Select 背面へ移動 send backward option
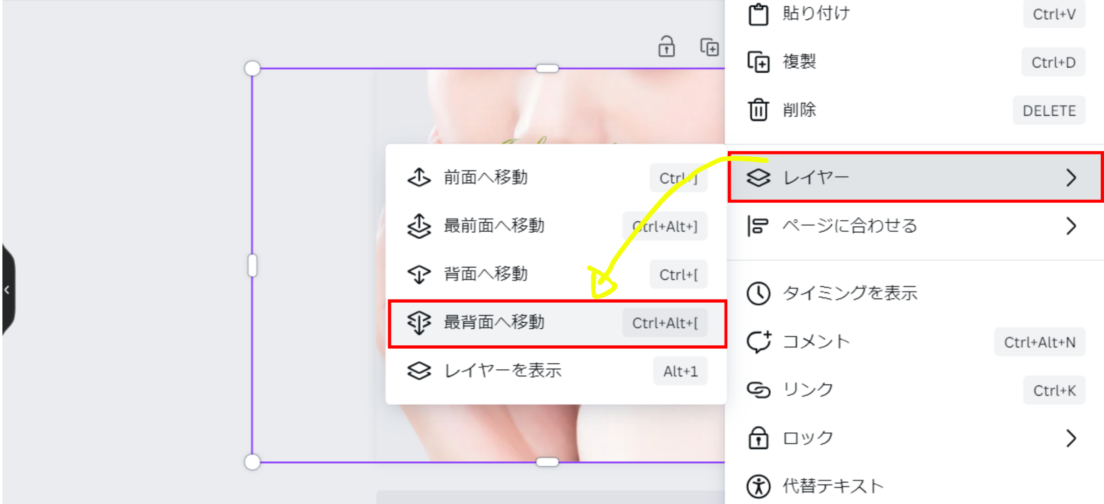1104x504 pixels. tap(485, 274)
